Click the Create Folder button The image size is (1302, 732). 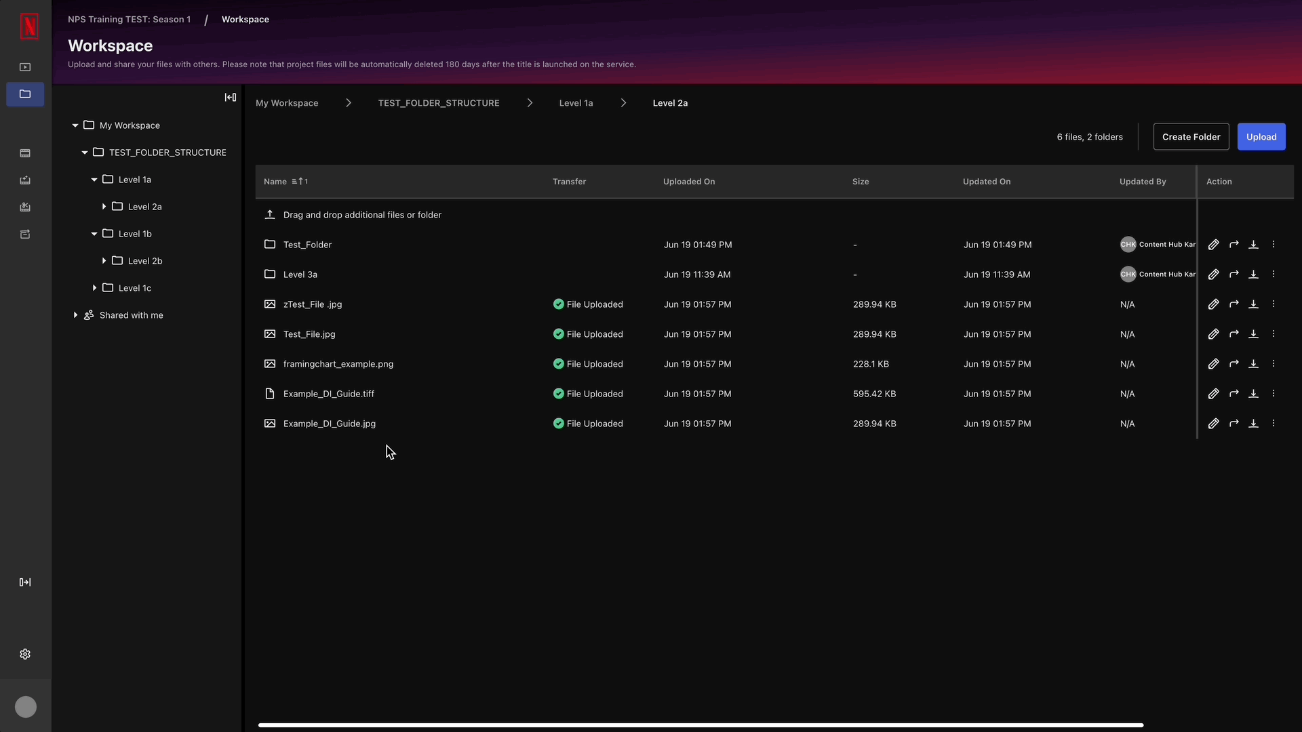[x=1191, y=137]
